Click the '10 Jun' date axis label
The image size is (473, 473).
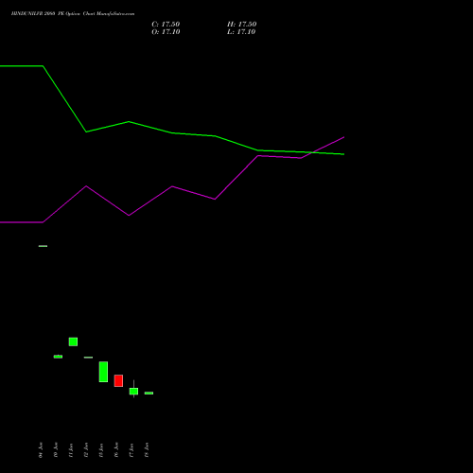[x=56, y=450]
